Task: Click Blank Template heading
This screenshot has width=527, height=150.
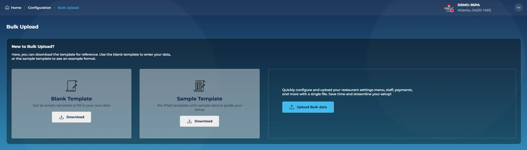Action: (x=71, y=99)
